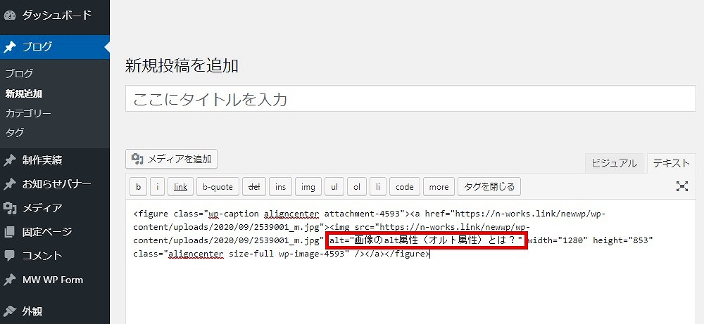Insert bold tag with b button

(138, 187)
